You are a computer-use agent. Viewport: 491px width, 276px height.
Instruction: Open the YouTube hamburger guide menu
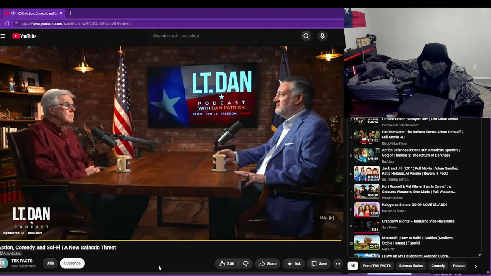[3, 36]
